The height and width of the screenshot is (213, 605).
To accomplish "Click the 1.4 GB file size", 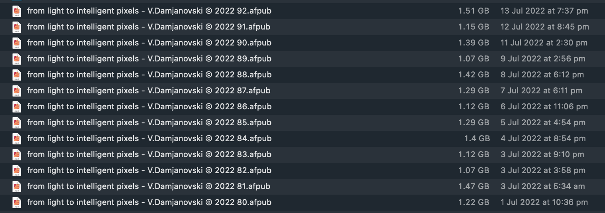I will pyautogui.click(x=477, y=138).
